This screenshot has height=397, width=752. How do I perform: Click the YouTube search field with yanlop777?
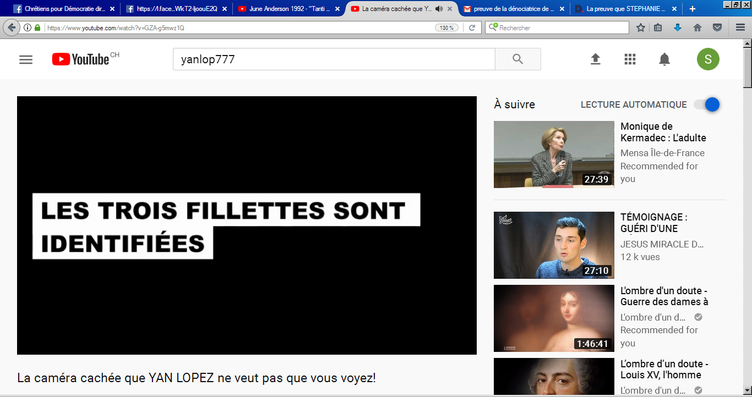334,59
